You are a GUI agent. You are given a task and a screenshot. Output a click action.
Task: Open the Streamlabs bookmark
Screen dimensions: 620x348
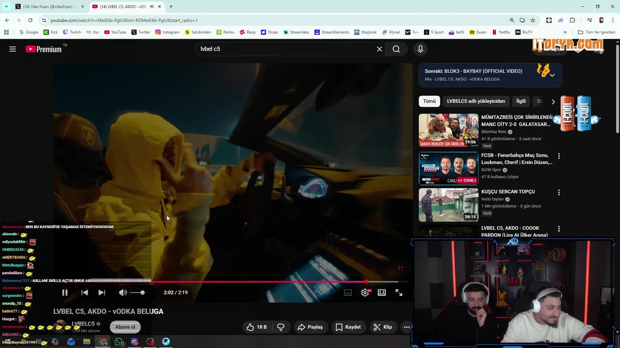[x=296, y=32]
